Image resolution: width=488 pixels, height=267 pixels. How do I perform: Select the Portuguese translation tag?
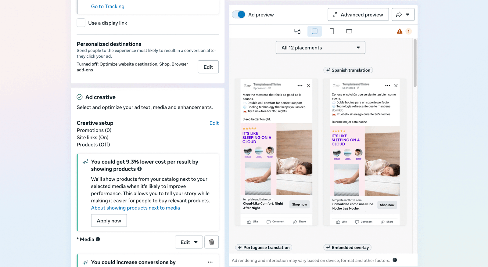pos(264,247)
